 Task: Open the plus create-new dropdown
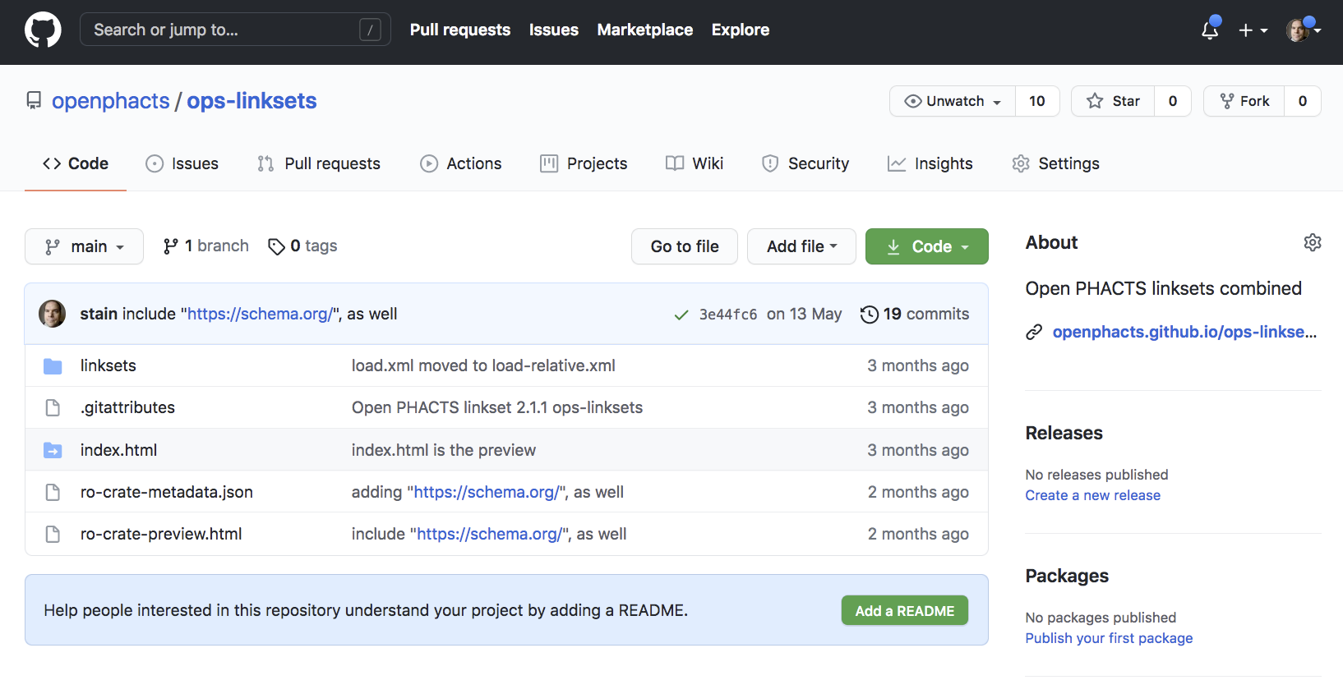(x=1253, y=30)
